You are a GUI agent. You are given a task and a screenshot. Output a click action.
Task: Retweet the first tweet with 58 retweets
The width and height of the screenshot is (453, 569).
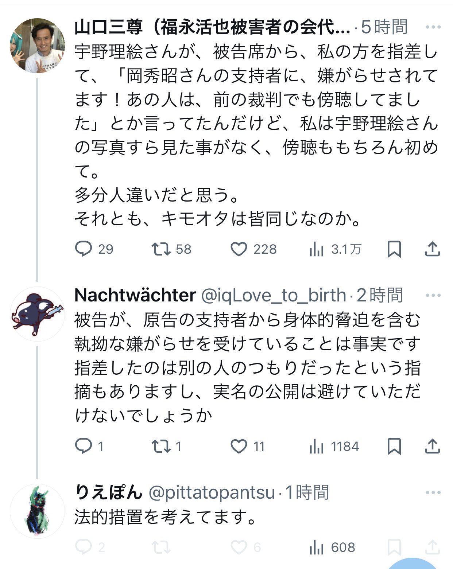pos(161,249)
